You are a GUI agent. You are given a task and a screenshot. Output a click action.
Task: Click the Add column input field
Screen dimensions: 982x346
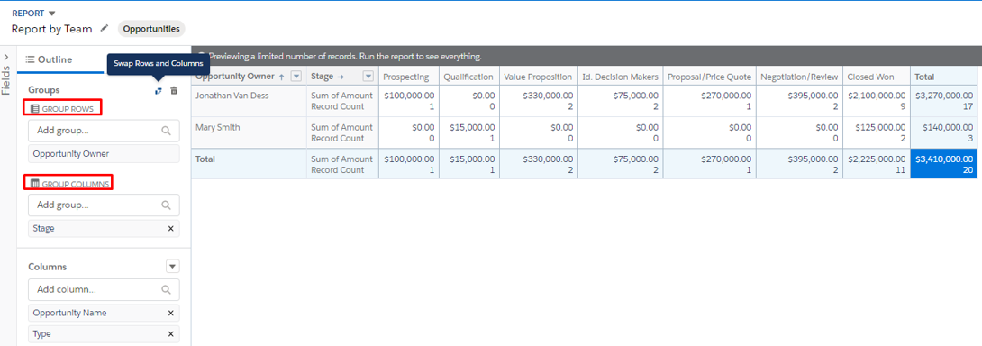coord(104,289)
